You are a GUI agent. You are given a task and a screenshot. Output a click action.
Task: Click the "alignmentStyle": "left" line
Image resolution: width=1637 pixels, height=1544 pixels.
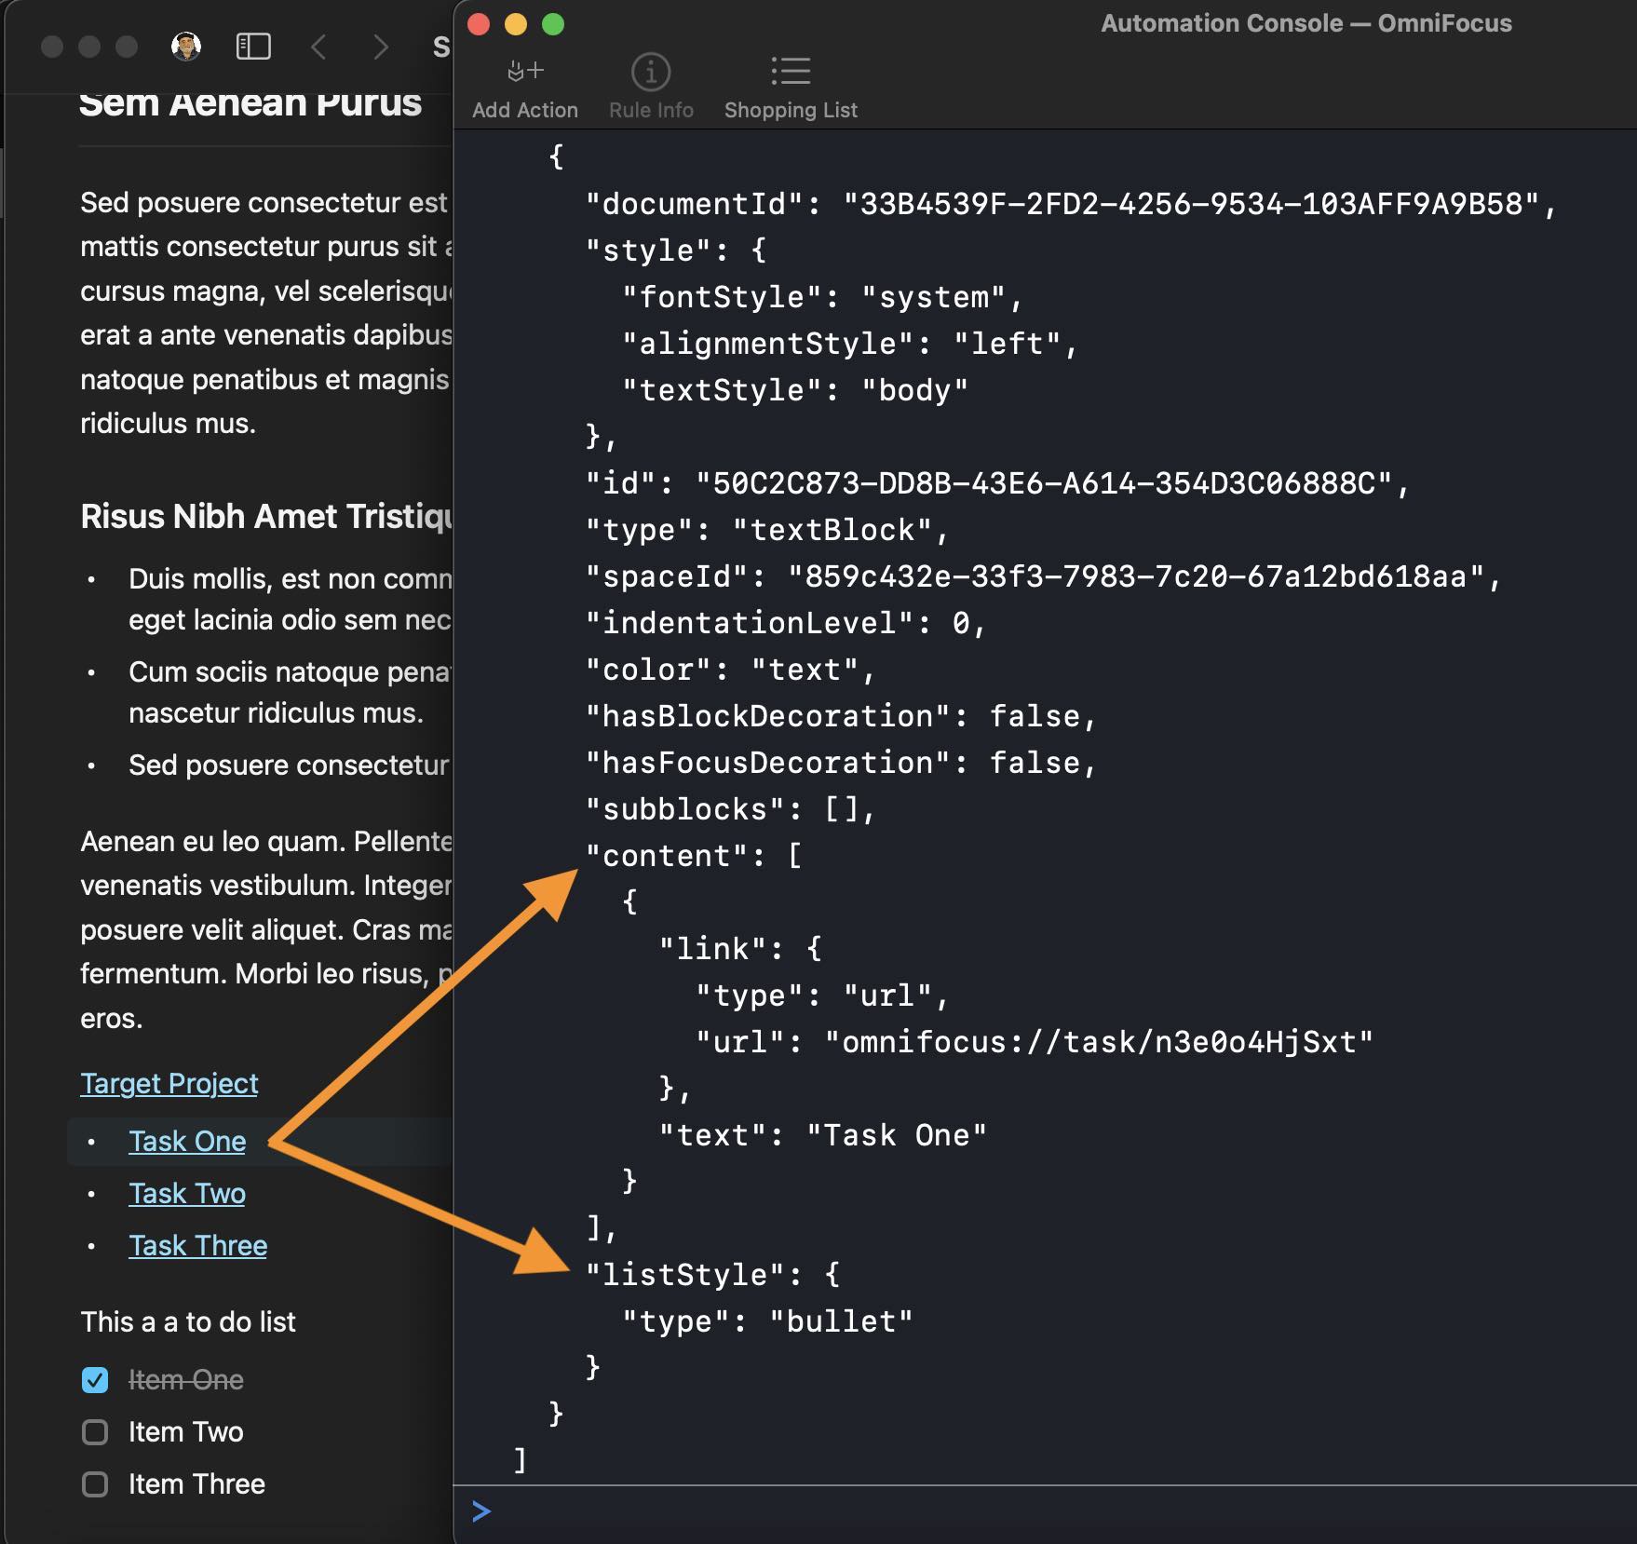pos(849,344)
